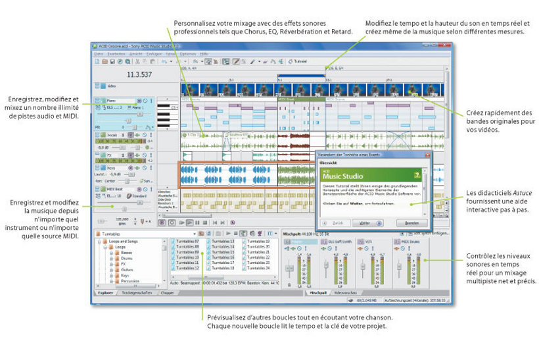Create a new project from the toolbar
The image size is (539, 345).
tap(97, 61)
